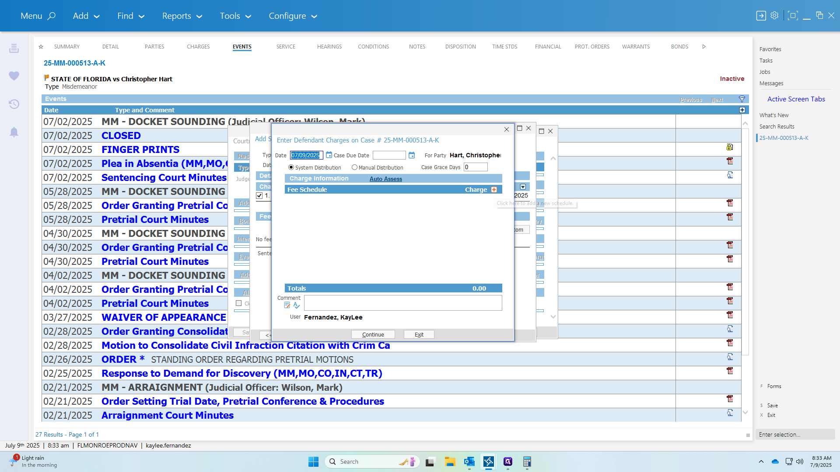The height and width of the screenshot is (472, 840).
Task: Expand the Add menu dropdown
Action: point(86,16)
